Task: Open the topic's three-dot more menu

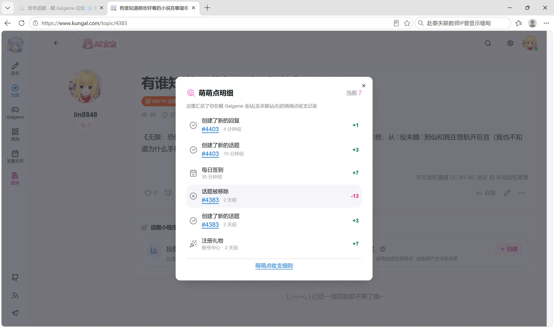Action: point(522,193)
